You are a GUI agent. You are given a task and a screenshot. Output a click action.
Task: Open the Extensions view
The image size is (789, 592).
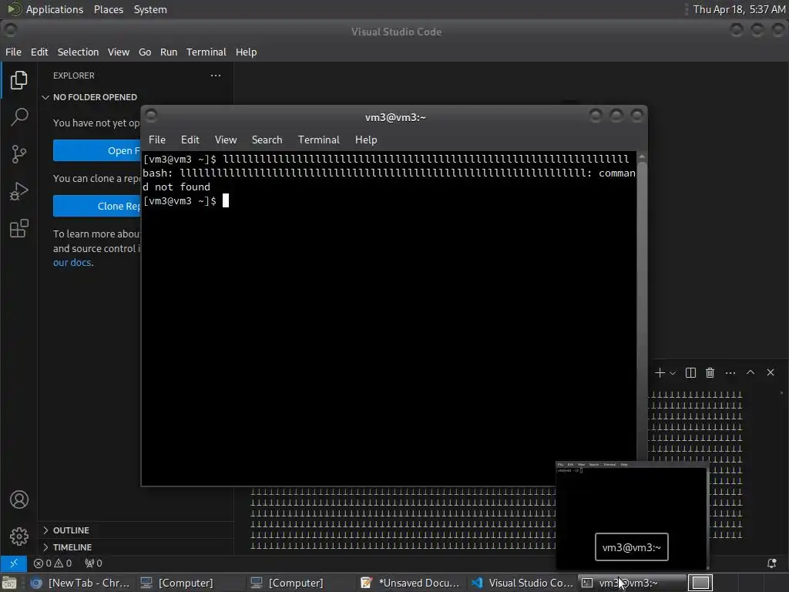coord(18,228)
